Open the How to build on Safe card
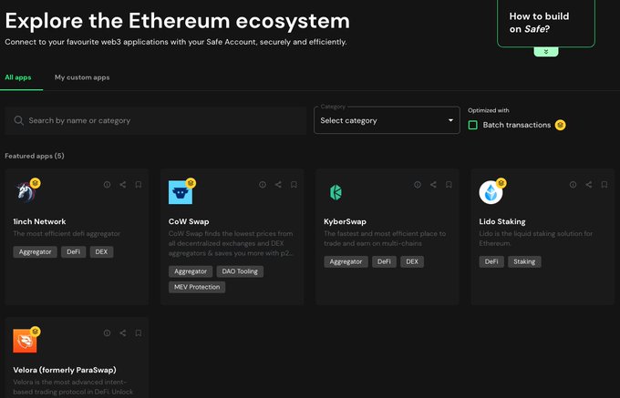Screen dimensions: 620x398 pos(545,23)
